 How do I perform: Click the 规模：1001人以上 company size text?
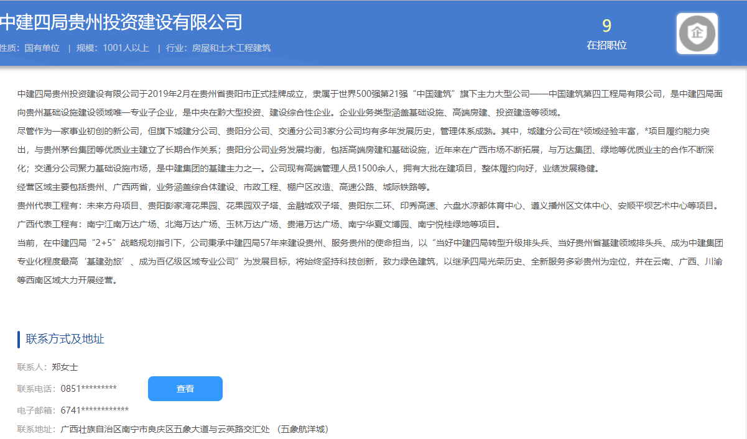pos(113,48)
